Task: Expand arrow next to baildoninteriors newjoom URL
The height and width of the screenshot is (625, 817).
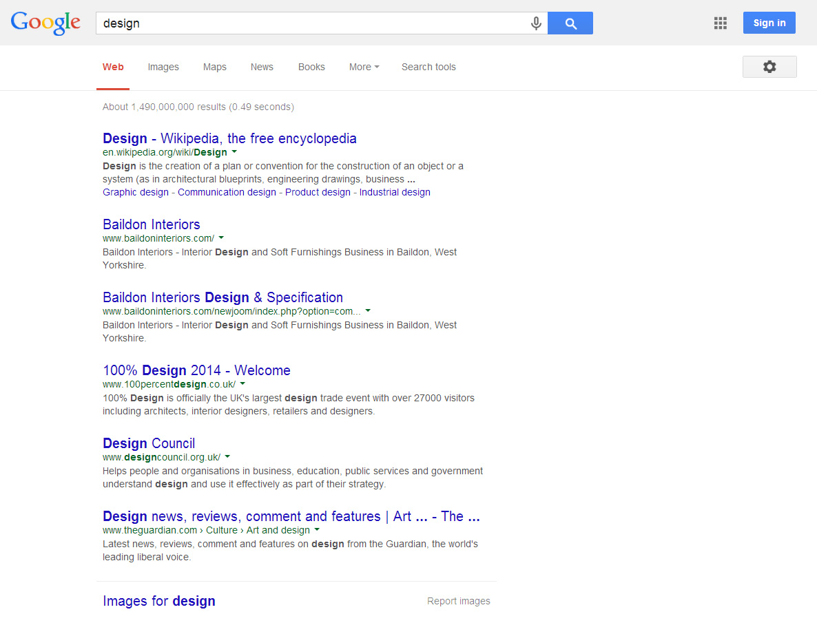Action: [368, 310]
